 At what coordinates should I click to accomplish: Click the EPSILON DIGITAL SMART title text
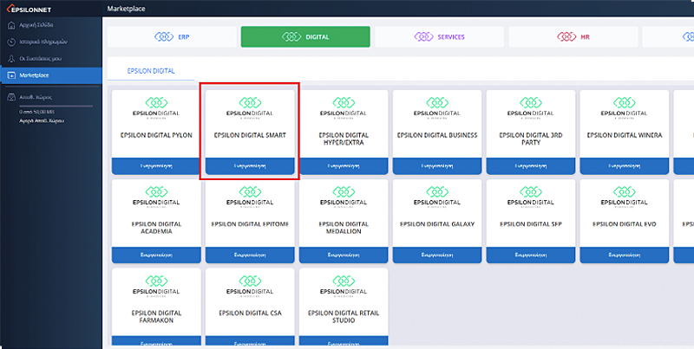(250, 135)
